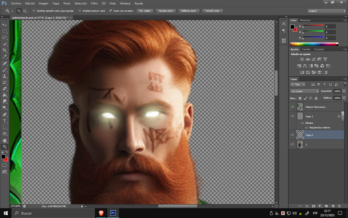
Task: Add a Levels adjustment
Action: [308, 59]
